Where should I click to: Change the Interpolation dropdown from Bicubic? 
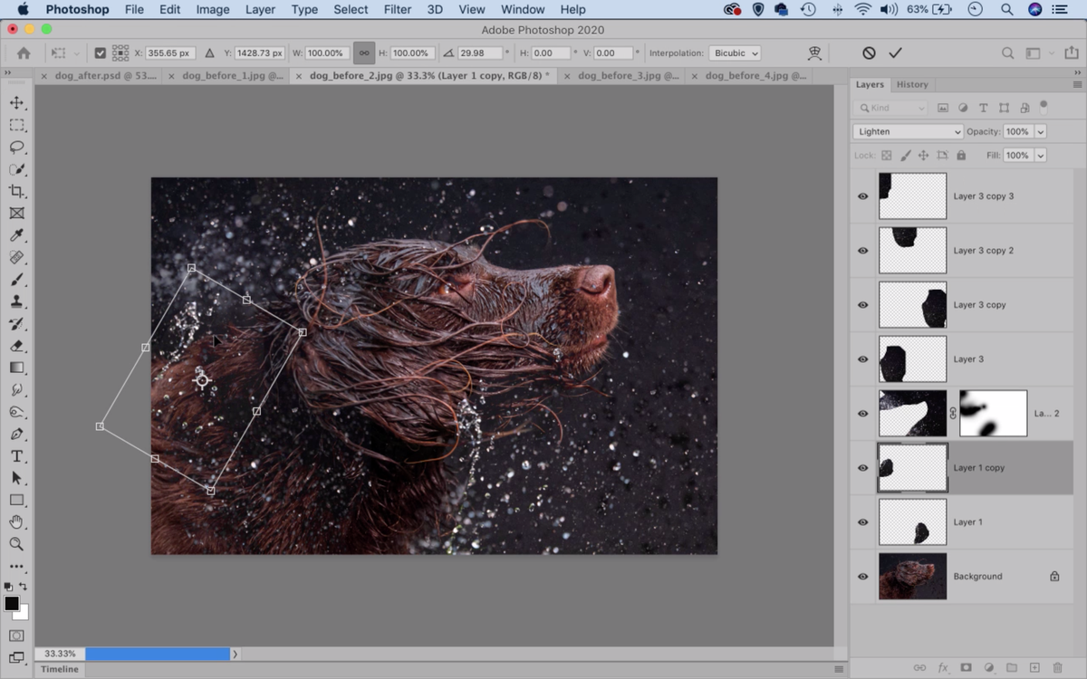click(735, 53)
